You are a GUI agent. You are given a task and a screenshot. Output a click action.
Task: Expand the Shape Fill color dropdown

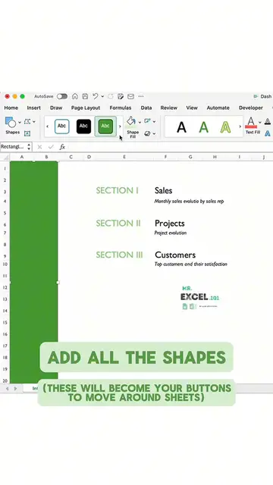click(140, 122)
